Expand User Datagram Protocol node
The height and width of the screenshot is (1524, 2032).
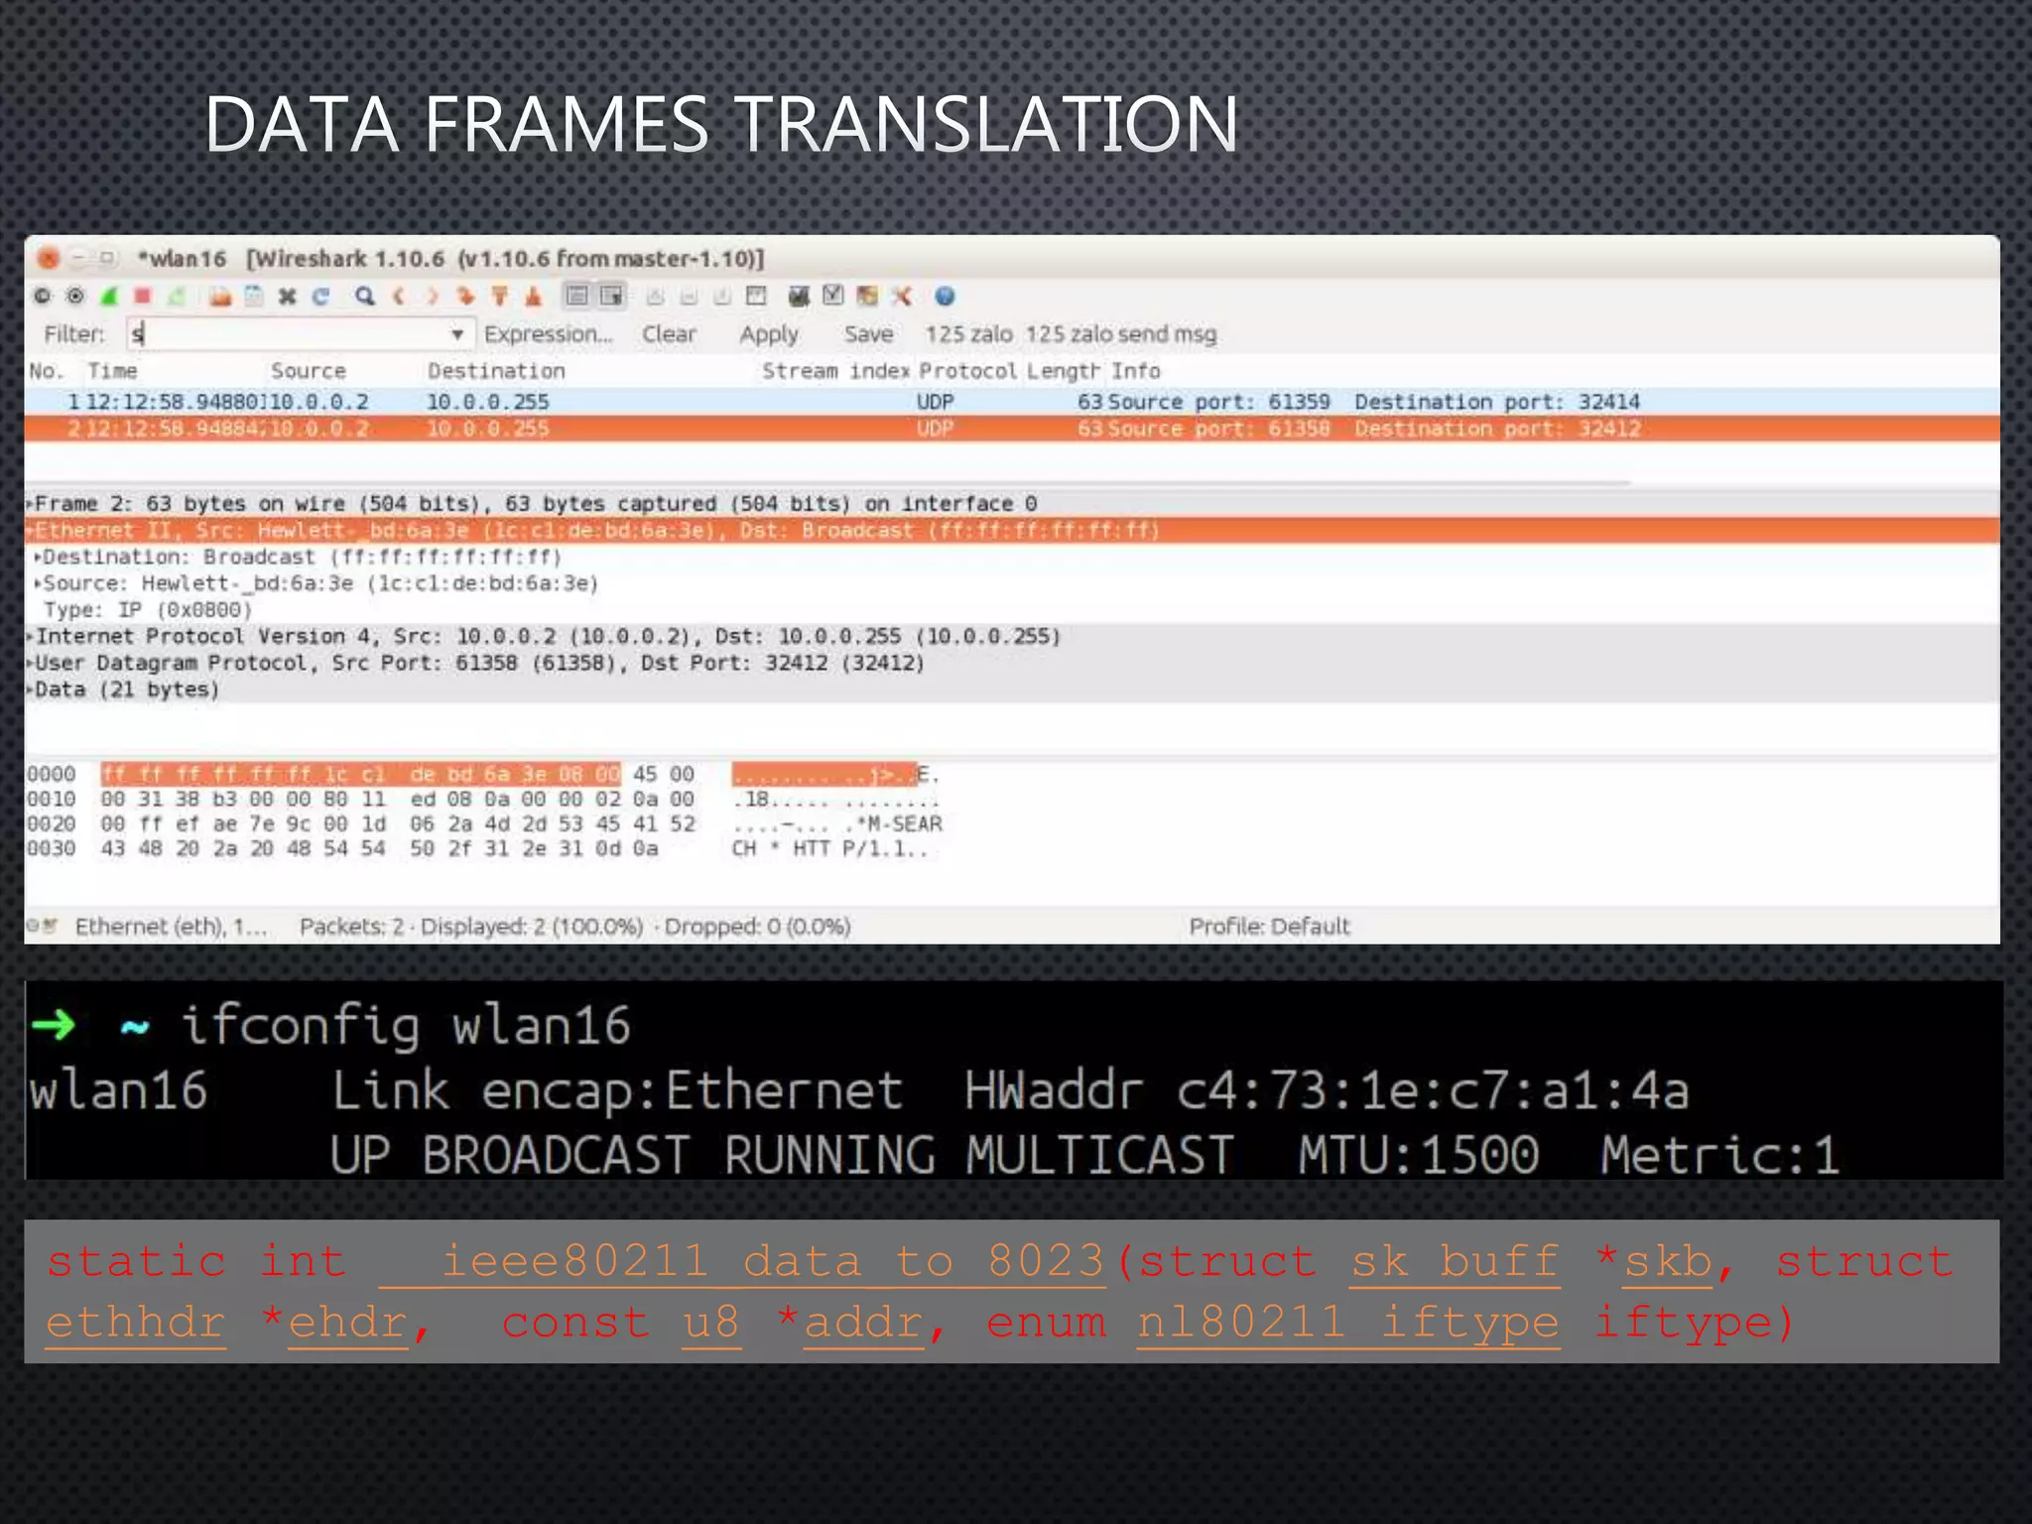tap(30, 663)
